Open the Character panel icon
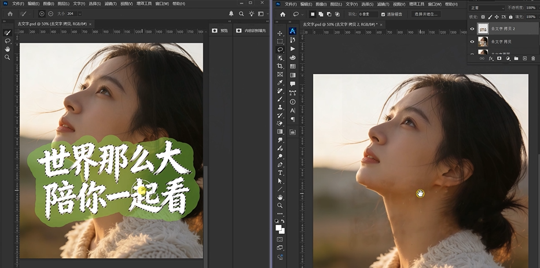Viewport: 540px width, 268px height. (293, 111)
